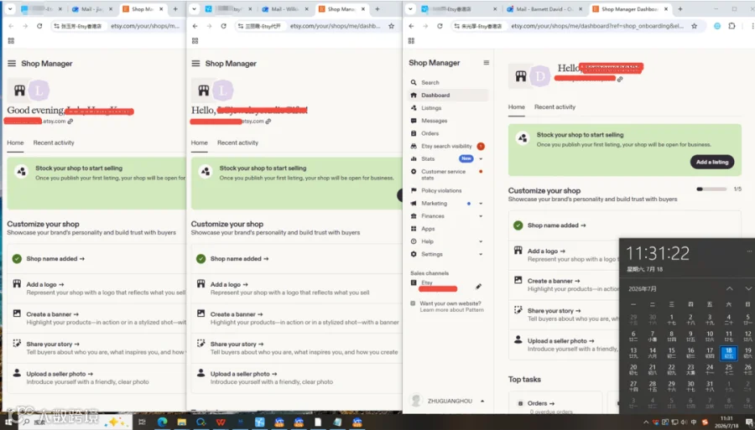755x430 pixels.
Task: Switch to Recent activity tab in middle window
Action: pos(237,142)
